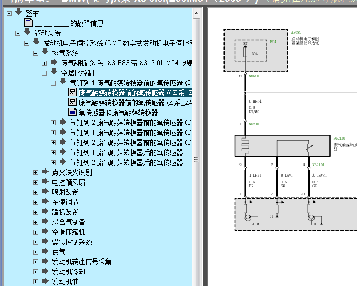
Task: Click the B62101 component label in the diagram
Action: pos(339,139)
